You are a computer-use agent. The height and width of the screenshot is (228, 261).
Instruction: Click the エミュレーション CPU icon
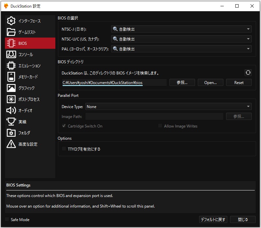[x=11, y=66]
